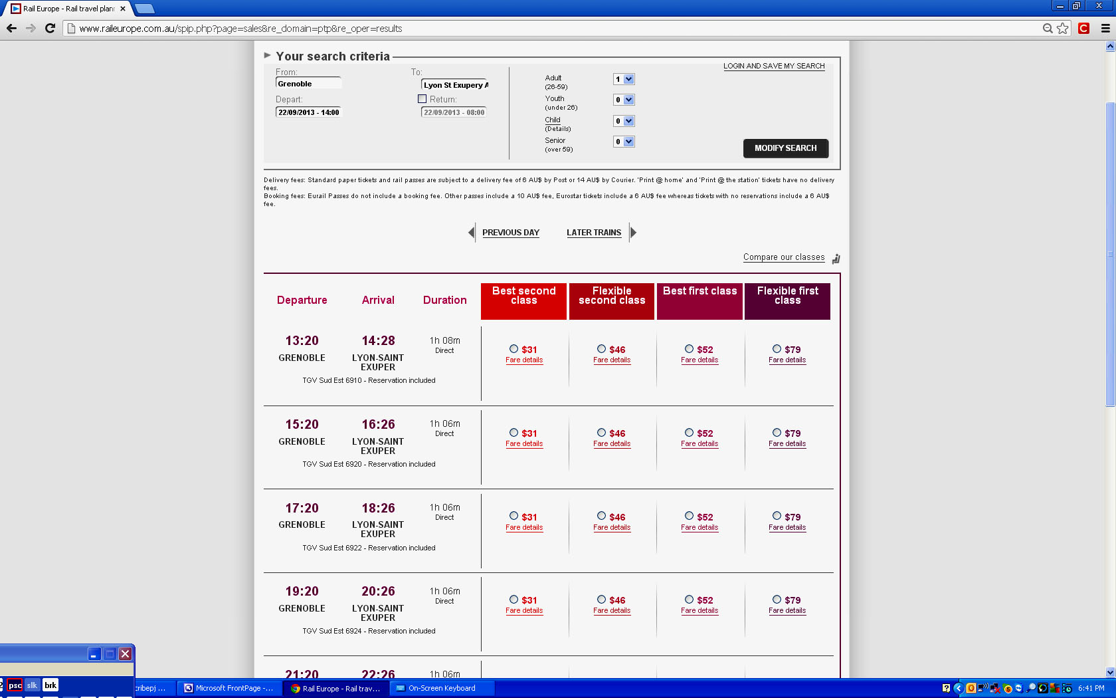Image resolution: width=1116 pixels, height=698 pixels.
Task: Open the Chrome menu hamburger icon
Action: [1105, 28]
